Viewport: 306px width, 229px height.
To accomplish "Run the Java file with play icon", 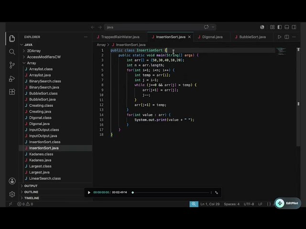I will pos(279,37).
